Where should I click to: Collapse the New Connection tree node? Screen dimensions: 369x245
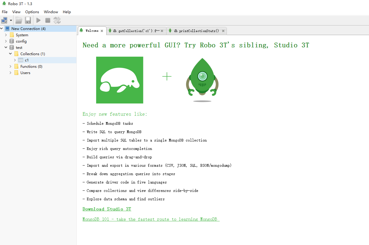tap(2, 29)
